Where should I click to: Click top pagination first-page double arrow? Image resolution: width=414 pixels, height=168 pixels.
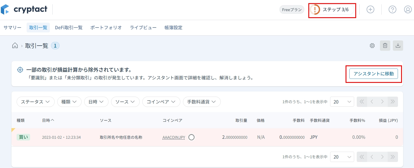tap(362, 102)
